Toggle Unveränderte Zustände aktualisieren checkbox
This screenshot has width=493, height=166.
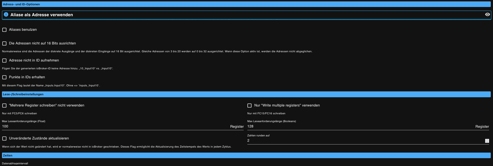pyautogui.click(x=4, y=139)
